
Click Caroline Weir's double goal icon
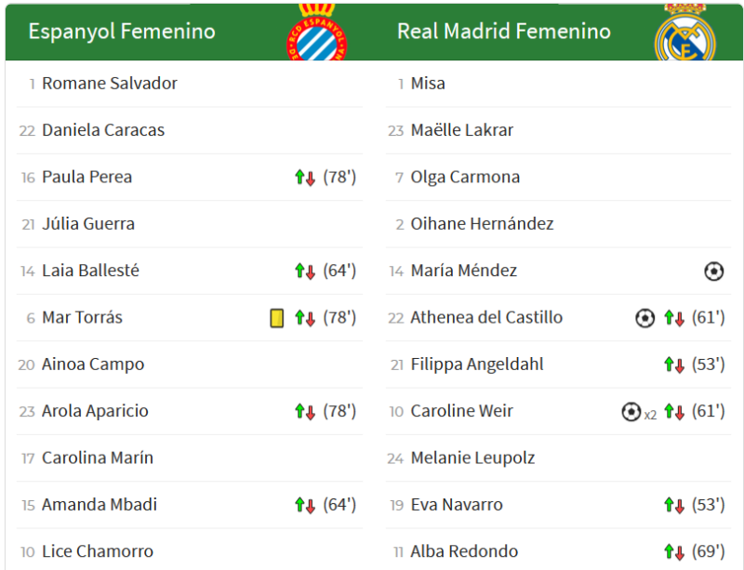[x=631, y=411]
